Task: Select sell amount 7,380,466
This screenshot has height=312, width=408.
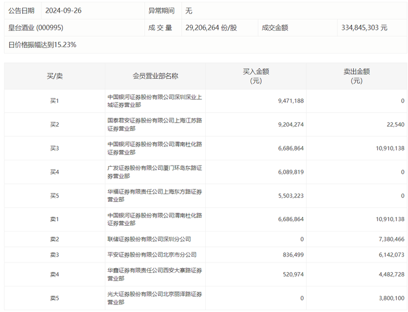Action: pyautogui.click(x=391, y=239)
